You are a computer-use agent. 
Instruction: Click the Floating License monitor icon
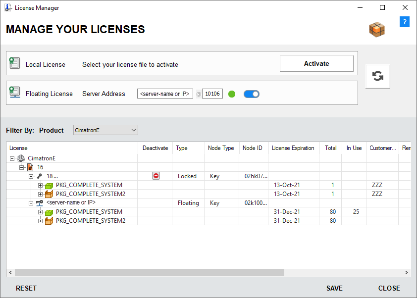[15, 92]
